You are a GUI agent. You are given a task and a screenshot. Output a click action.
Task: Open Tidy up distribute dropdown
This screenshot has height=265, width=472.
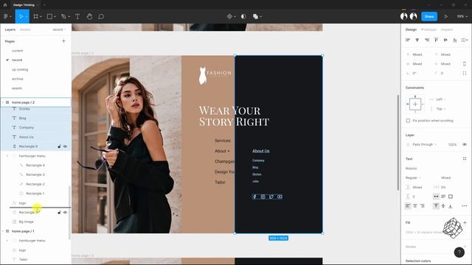click(465, 40)
